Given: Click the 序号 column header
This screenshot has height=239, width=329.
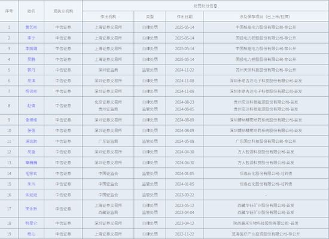Looking at the screenshot, I should (x=9, y=11).
